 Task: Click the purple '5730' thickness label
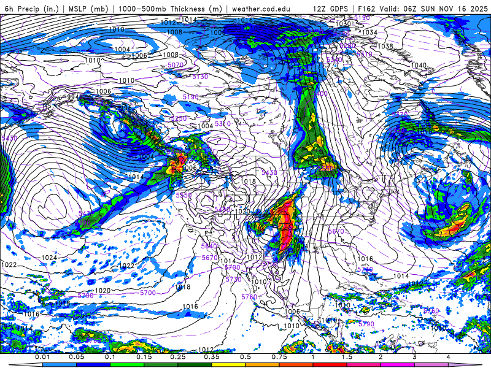[234, 279]
